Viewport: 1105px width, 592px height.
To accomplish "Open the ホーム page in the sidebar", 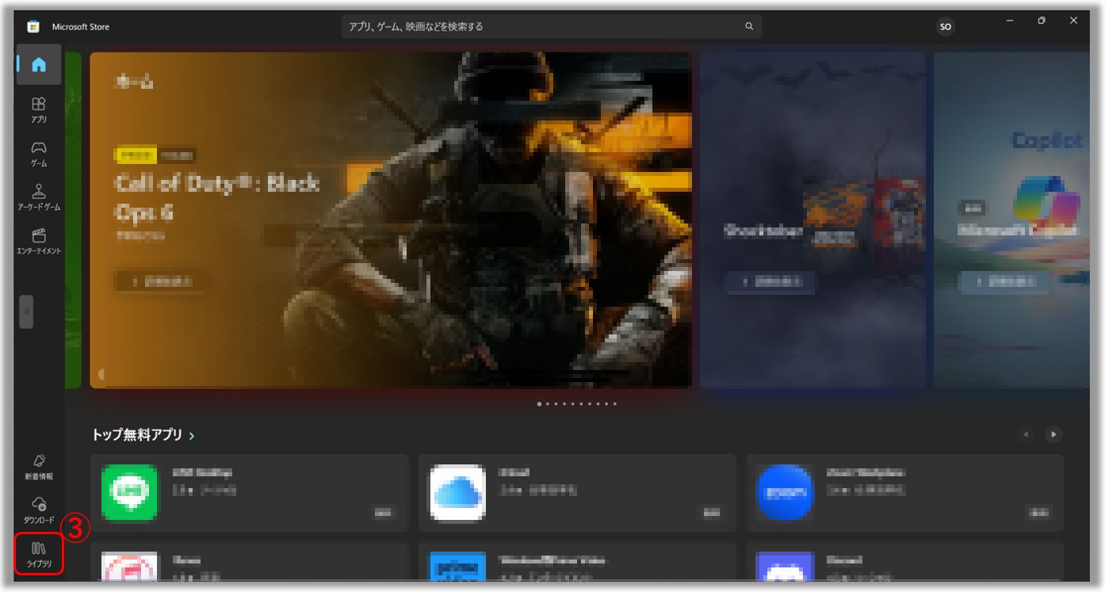I will click(x=39, y=65).
